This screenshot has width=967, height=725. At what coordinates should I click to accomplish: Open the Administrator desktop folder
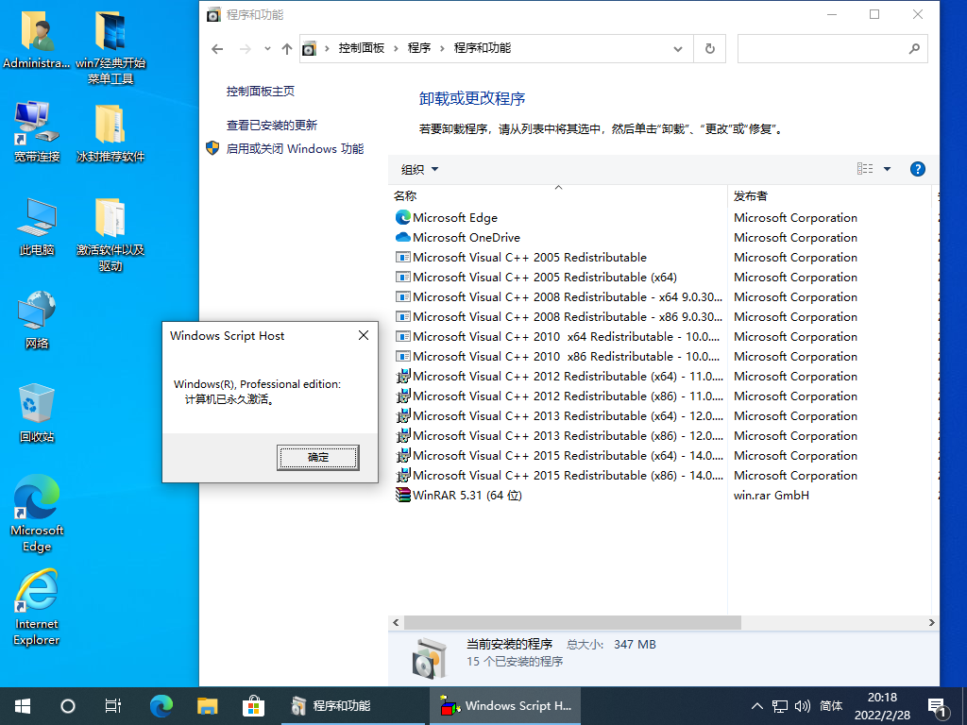37,39
